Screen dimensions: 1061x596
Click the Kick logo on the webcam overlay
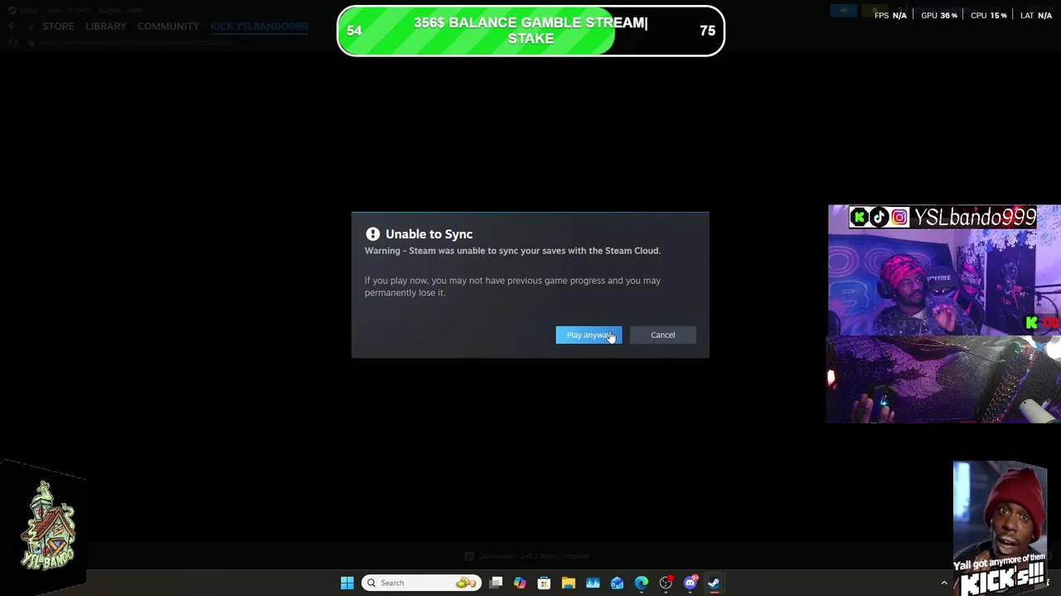point(859,217)
